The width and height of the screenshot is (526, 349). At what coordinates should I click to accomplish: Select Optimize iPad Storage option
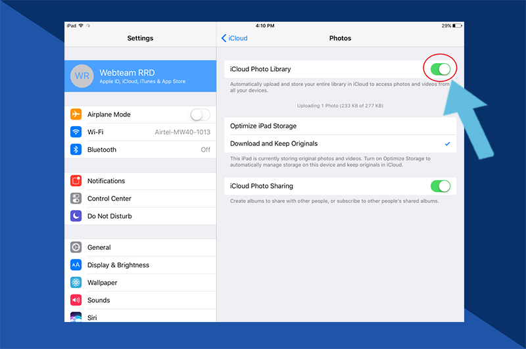(x=340, y=126)
